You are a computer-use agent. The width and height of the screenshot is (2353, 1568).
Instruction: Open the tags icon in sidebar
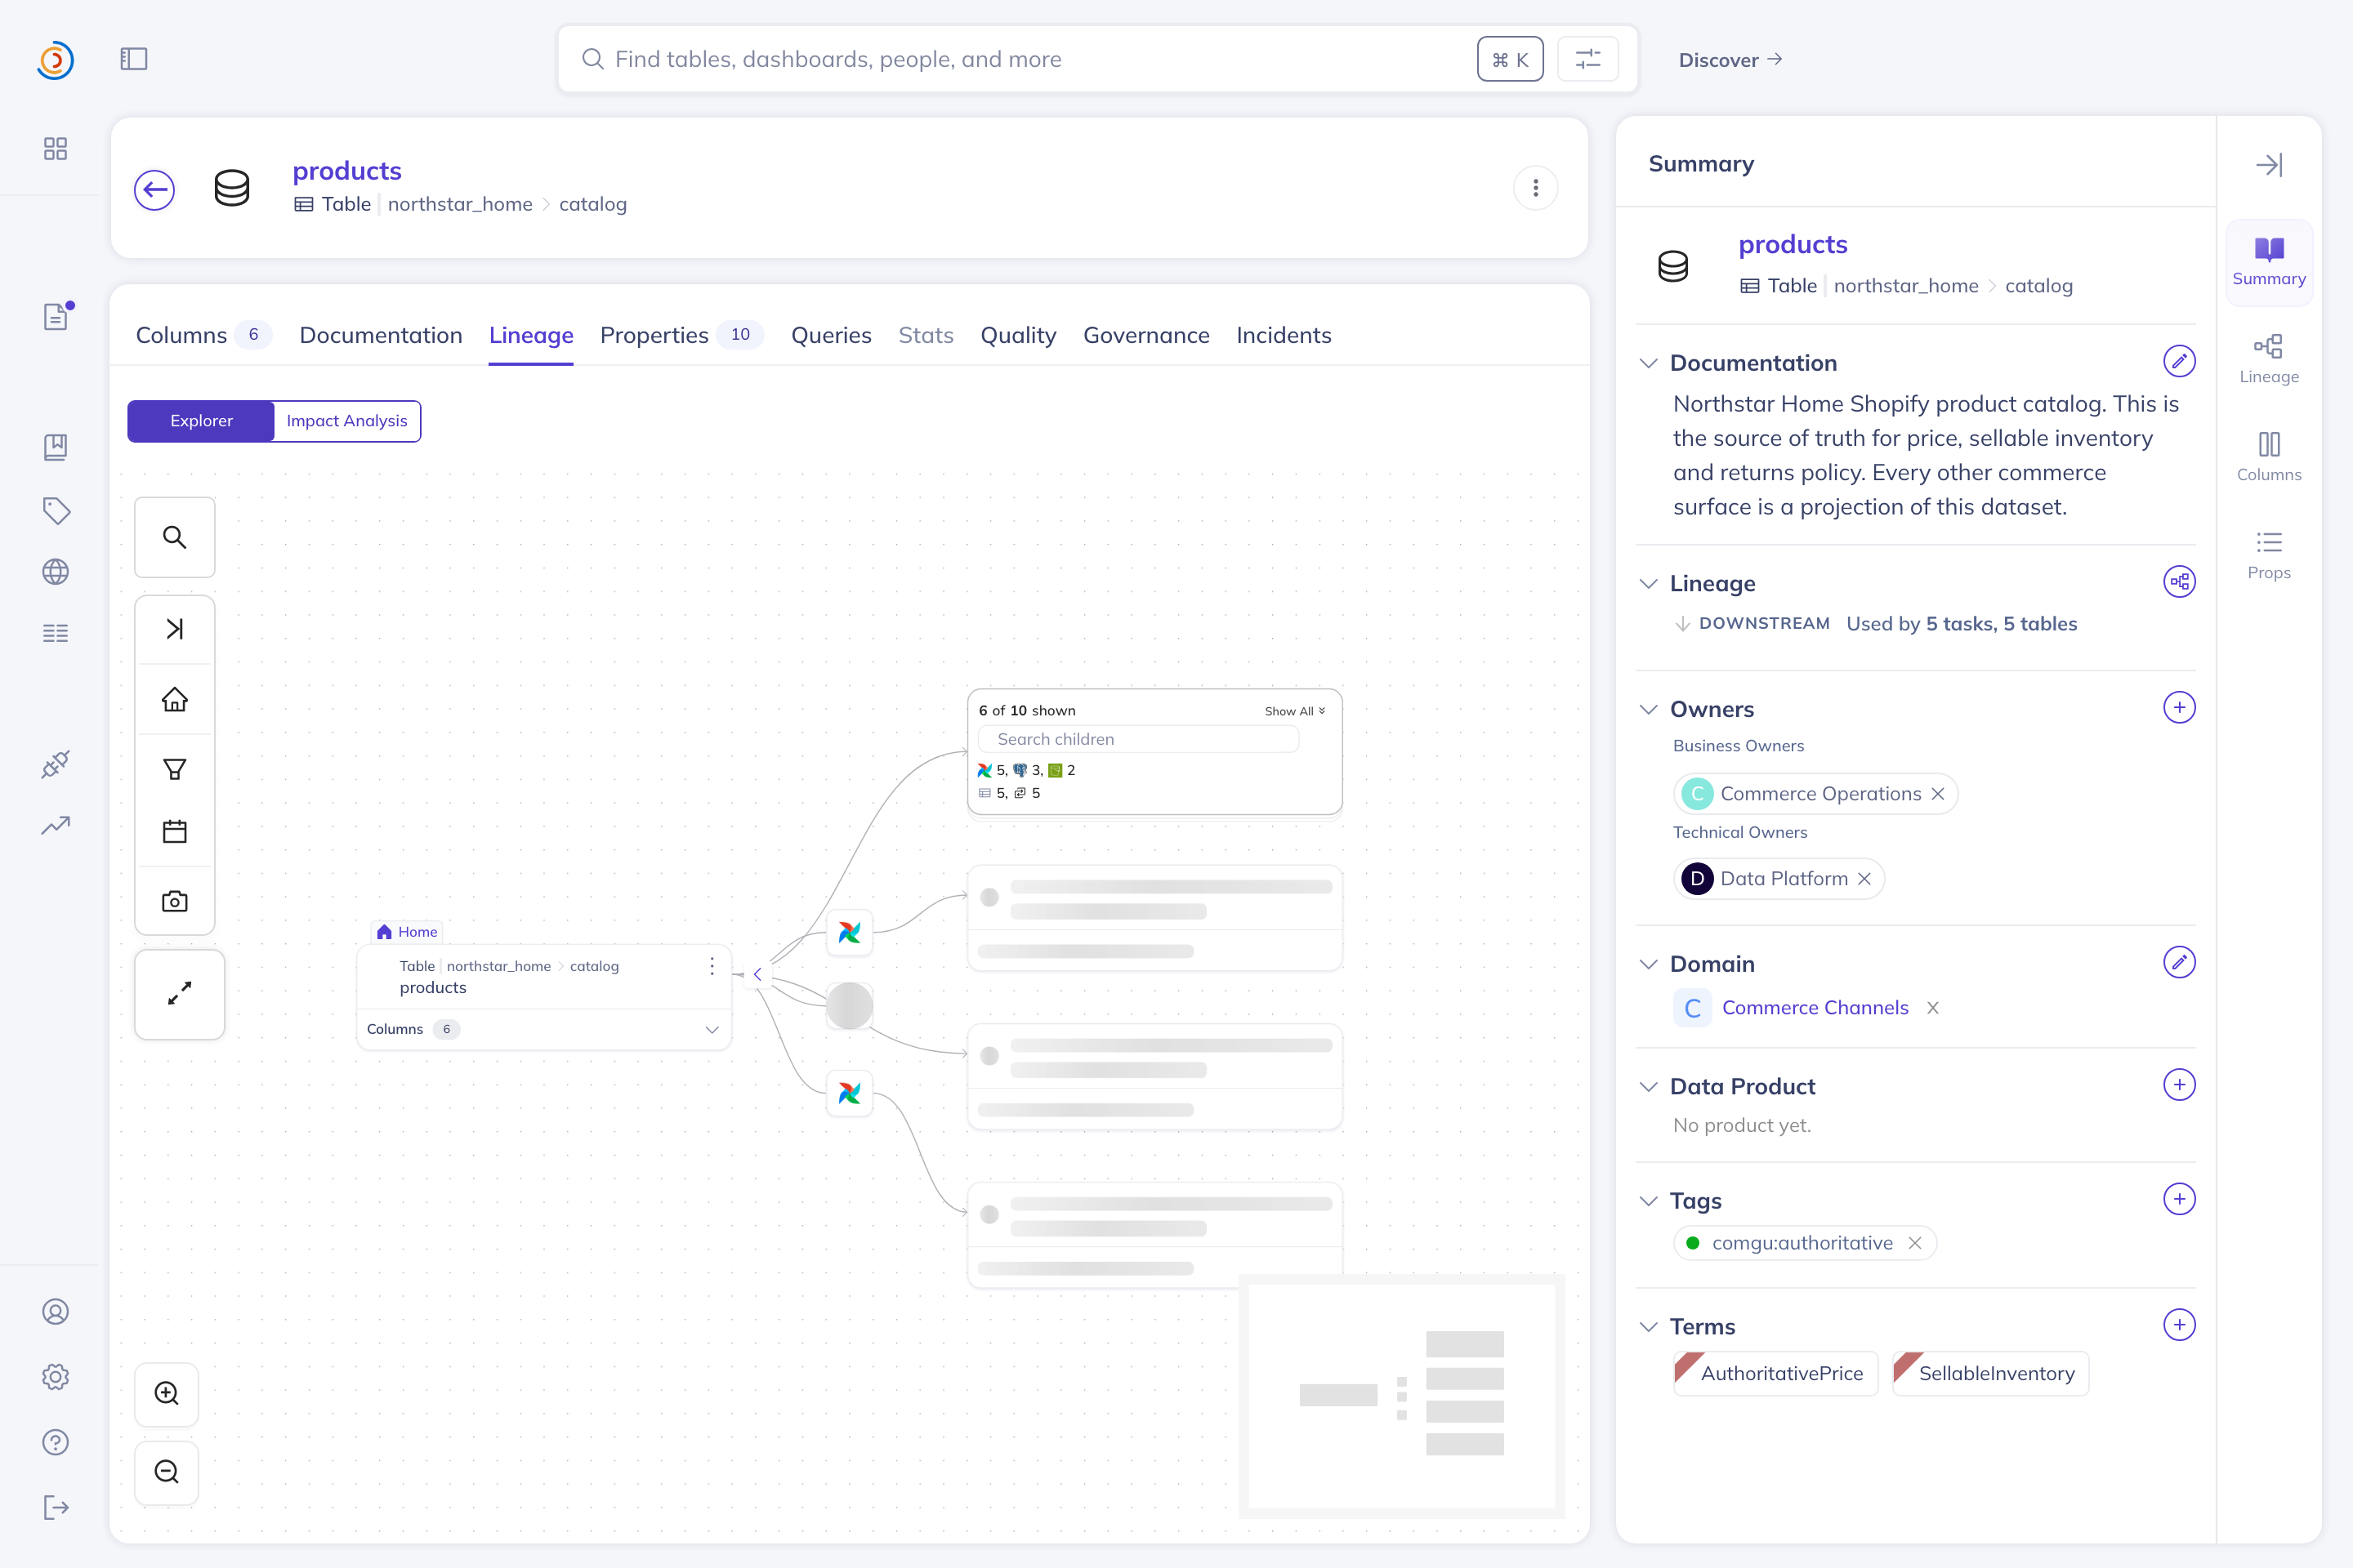[56, 510]
